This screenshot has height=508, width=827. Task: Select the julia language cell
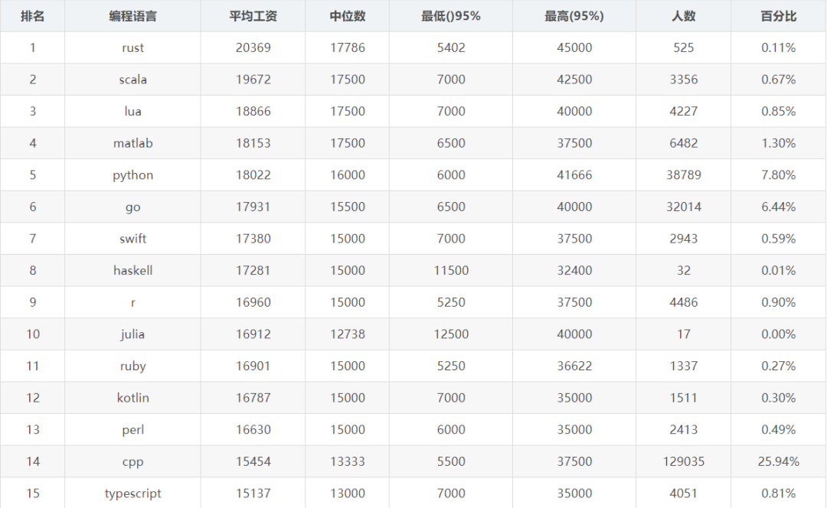(x=133, y=334)
